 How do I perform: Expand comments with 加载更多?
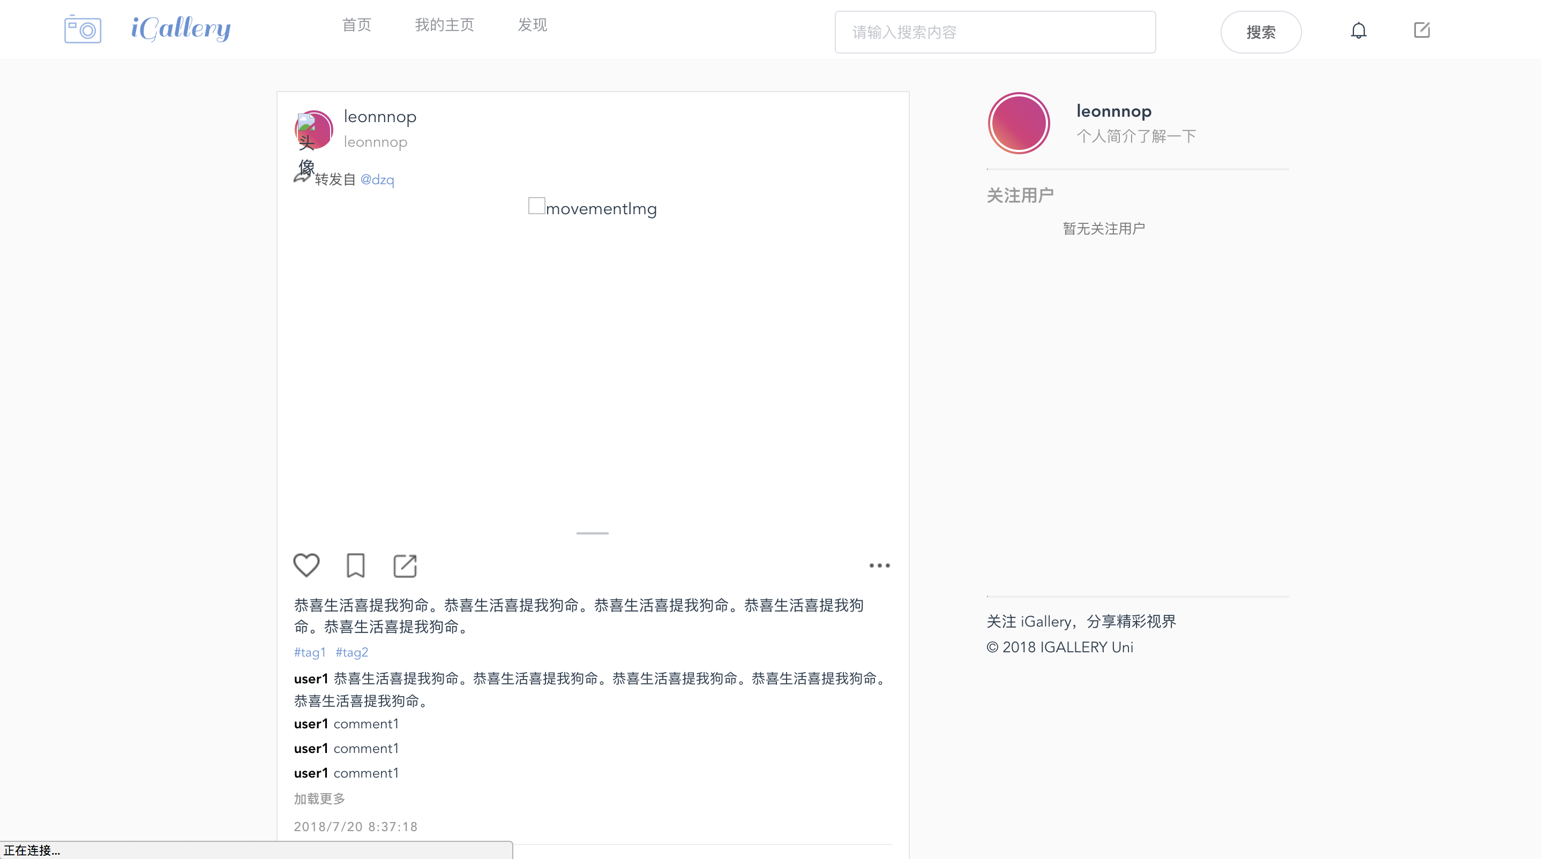[x=319, y=798]
